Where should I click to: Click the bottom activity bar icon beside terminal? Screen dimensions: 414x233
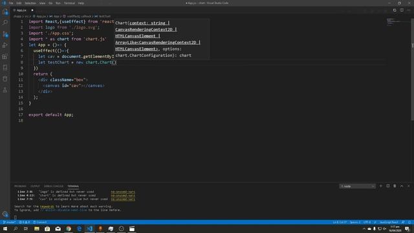point(5,214)
